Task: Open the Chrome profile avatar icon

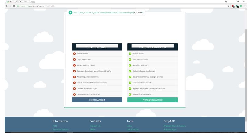Action: (x=226, y=2)
